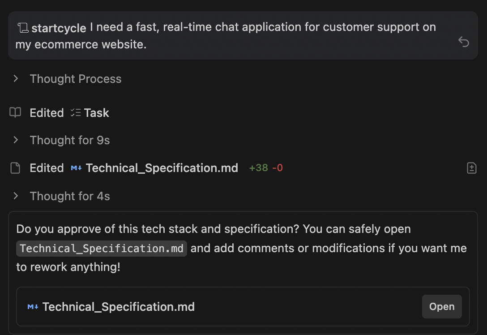487x335 pixels.
Task: Expand the Thought for 9s chevron
Action: 16,140
